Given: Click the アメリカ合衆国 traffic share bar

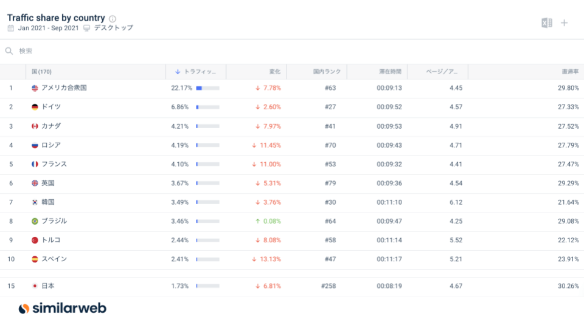Looking at the screenshot, I should (x=207, y=88).
